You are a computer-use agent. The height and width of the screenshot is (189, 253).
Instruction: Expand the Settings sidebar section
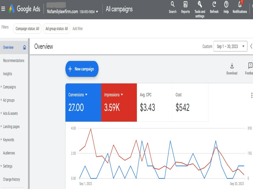pyautogui.click(x=1, y=166)
